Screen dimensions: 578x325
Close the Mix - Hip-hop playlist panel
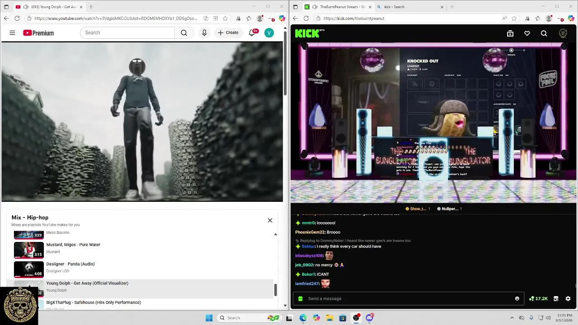270,220
